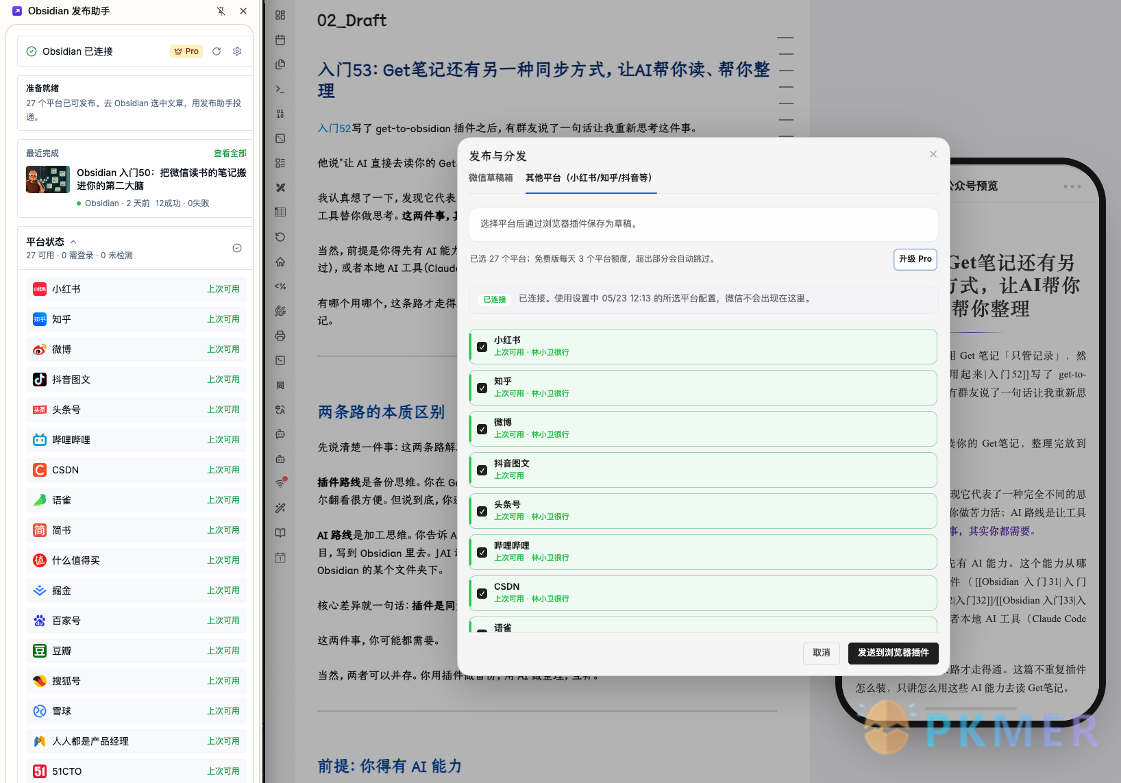
Task: Select the CSDN icon in status list
Action: pyautogui.click(x=40, y=470)
